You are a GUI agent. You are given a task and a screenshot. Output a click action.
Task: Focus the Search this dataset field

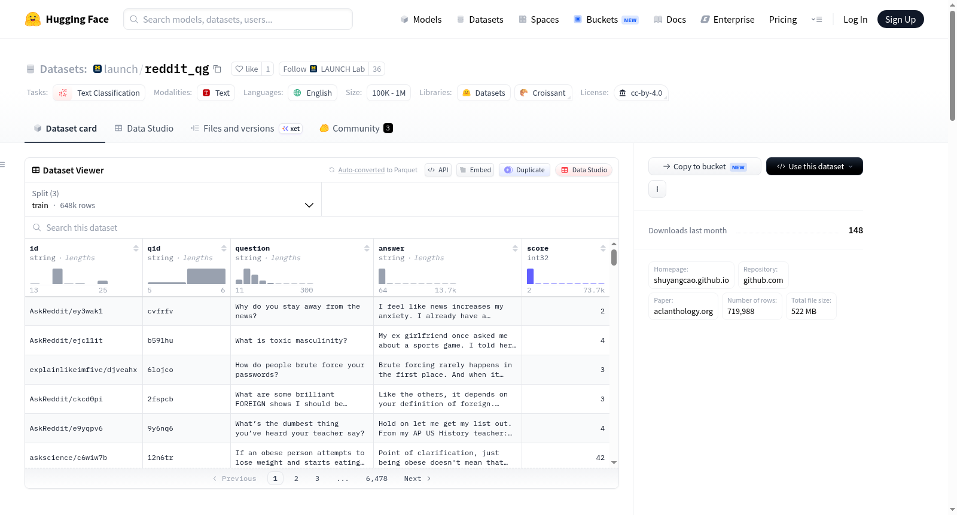tap(322, 227)
